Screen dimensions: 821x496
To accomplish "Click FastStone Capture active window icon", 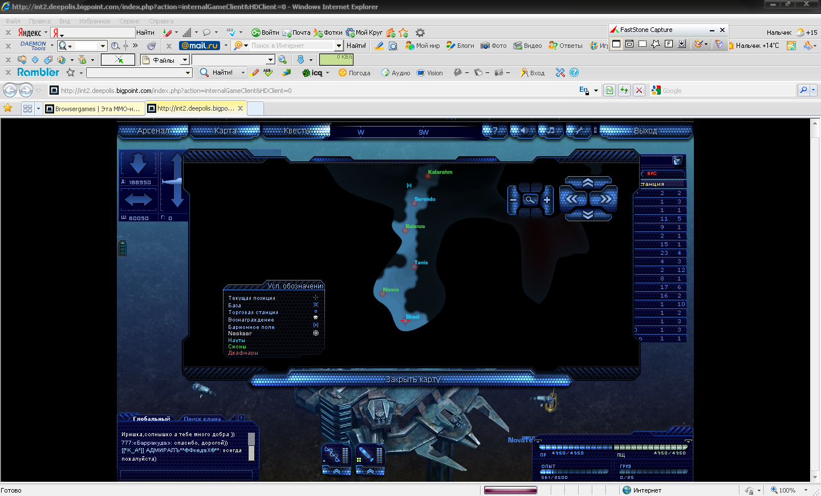I will point(616,44).
